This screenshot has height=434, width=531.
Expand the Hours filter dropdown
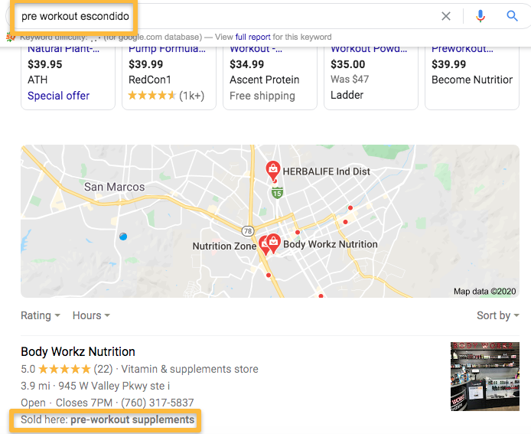pos(91,315)
